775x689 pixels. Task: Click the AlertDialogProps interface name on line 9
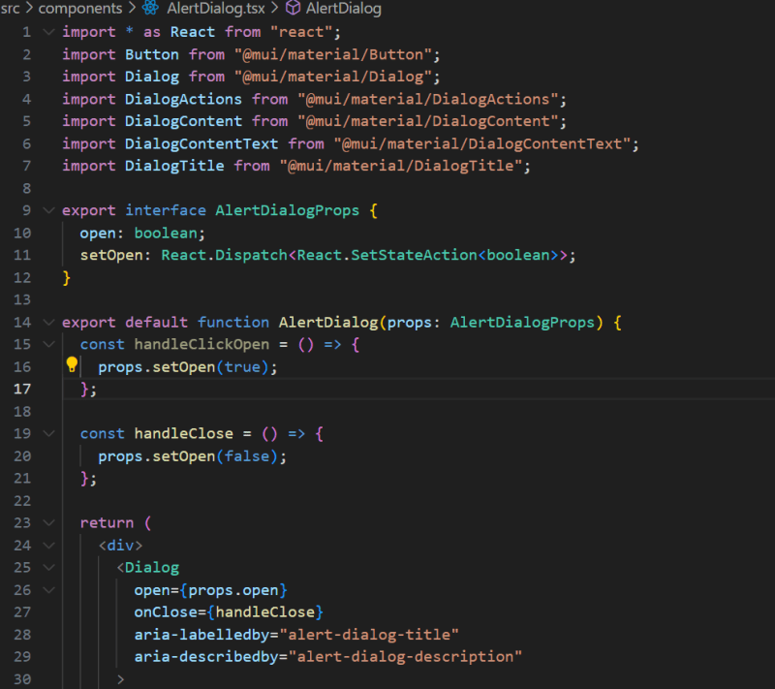coord(287,210)
